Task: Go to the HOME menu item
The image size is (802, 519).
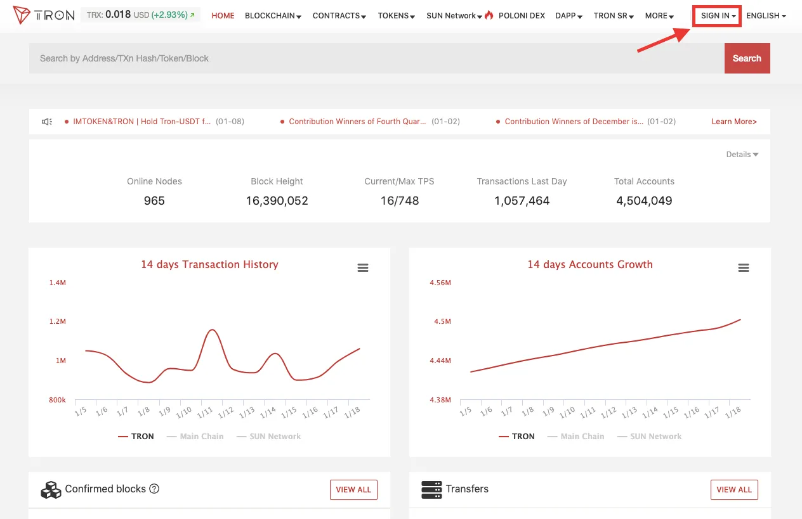Action: 223,16
